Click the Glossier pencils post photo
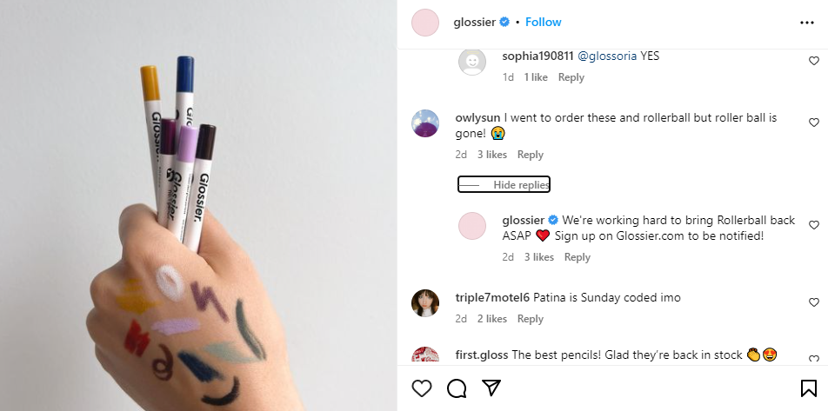Image resolution: width=828 pixels, height=411 pixels. click(x=198, y=205)
